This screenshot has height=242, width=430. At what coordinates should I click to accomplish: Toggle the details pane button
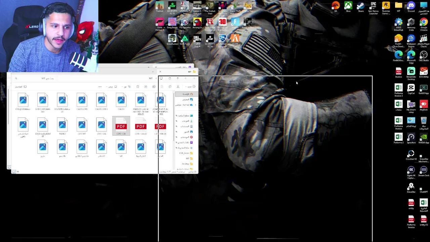tap(20, 87)
